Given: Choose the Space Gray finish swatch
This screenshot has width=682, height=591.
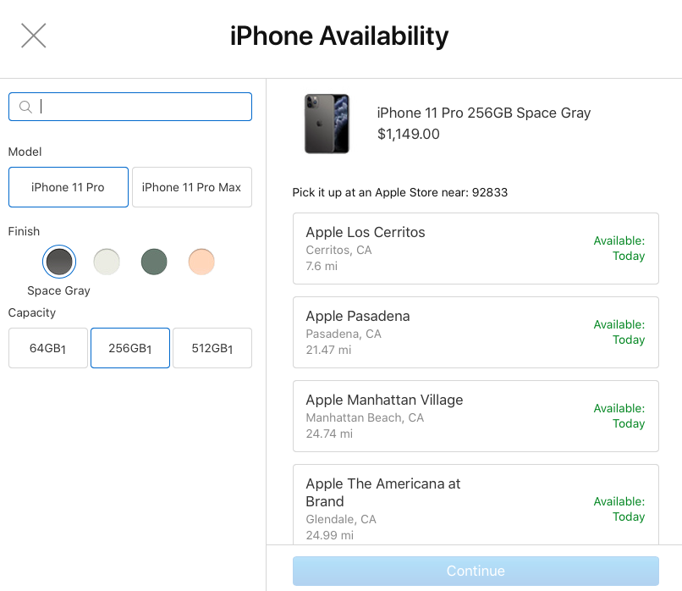Looking at the screenshot, I should tap(59, 262).
